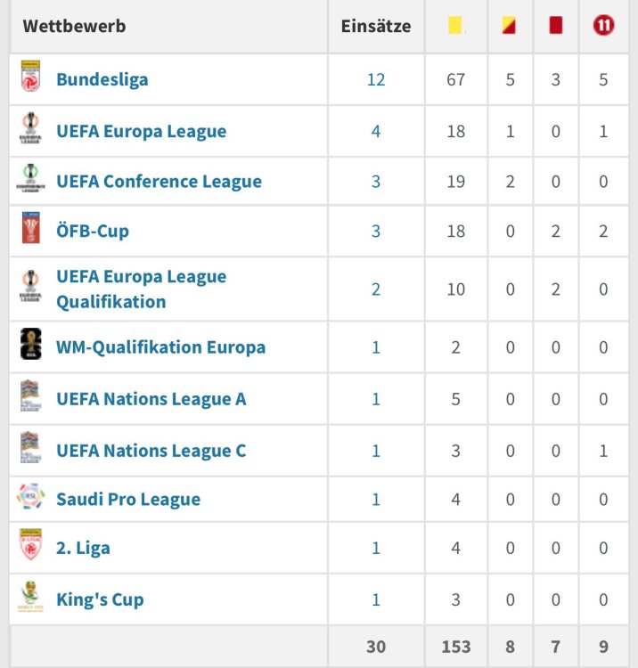Open the UEFA Nations League C link
This screenshot has height=668, width=638.
(x=151, y=451)
